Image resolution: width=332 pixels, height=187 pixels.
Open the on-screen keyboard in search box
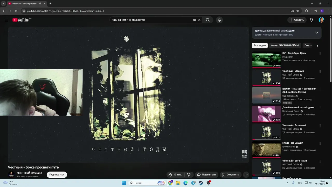(x=195, y=20)
